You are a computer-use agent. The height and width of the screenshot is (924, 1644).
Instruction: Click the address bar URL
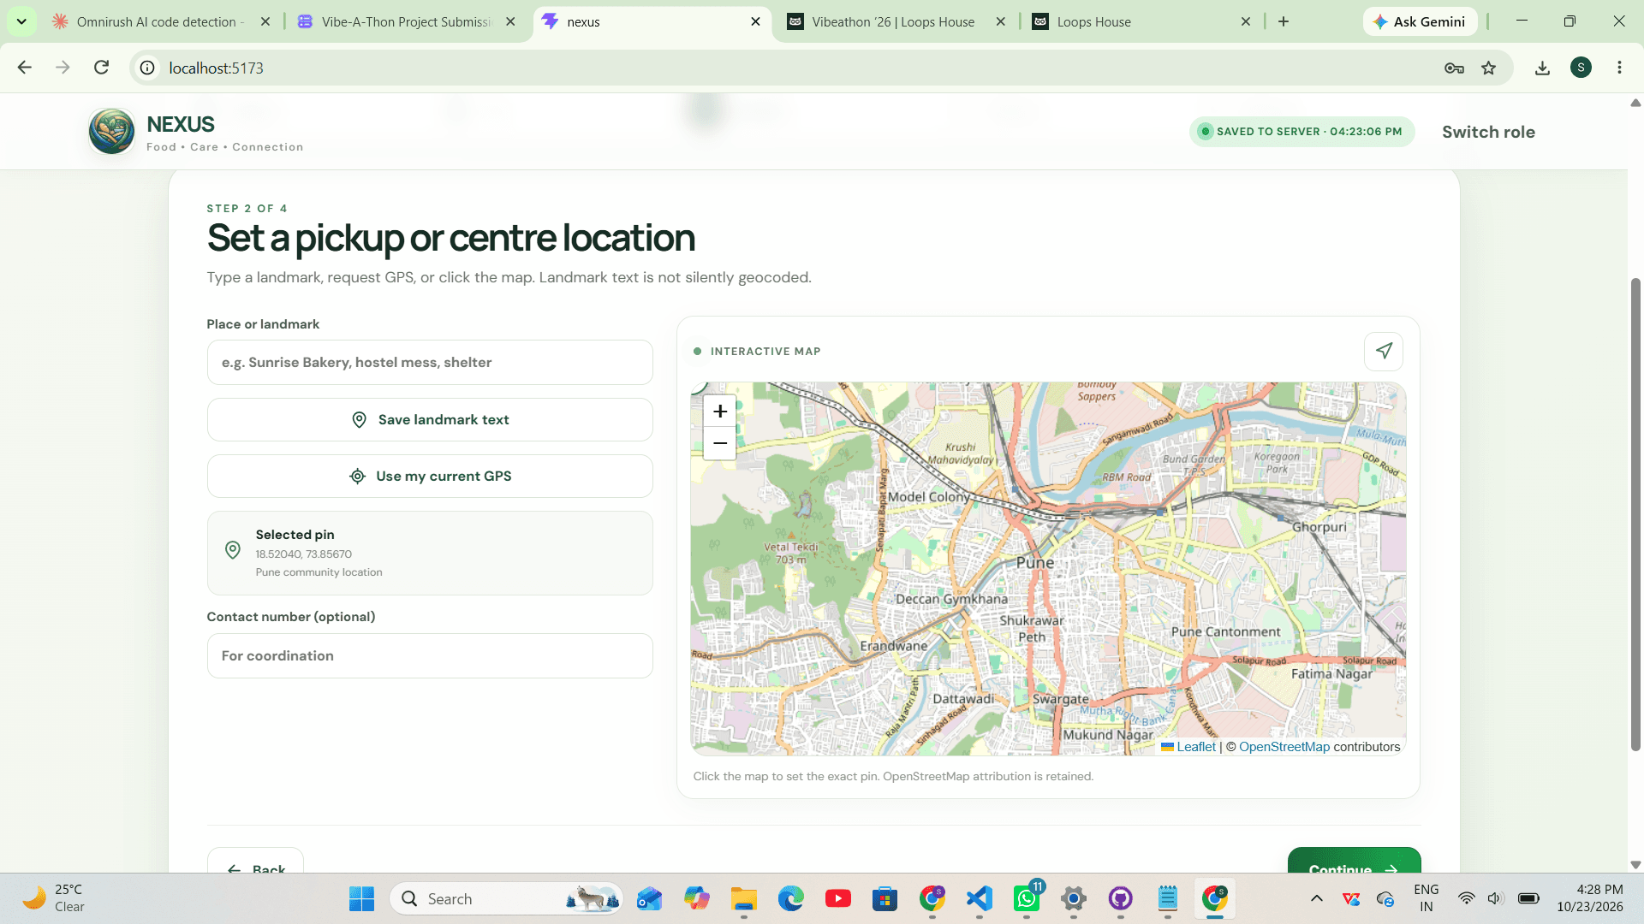(217, 68)
